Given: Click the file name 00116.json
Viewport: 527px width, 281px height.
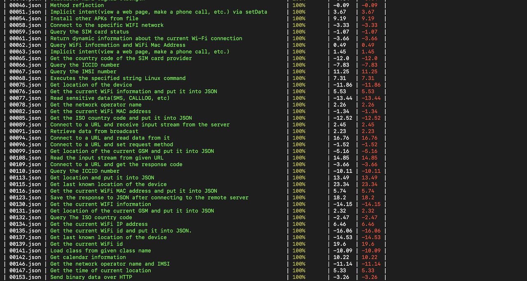Looking at the screenshot, I should [25, 191].
